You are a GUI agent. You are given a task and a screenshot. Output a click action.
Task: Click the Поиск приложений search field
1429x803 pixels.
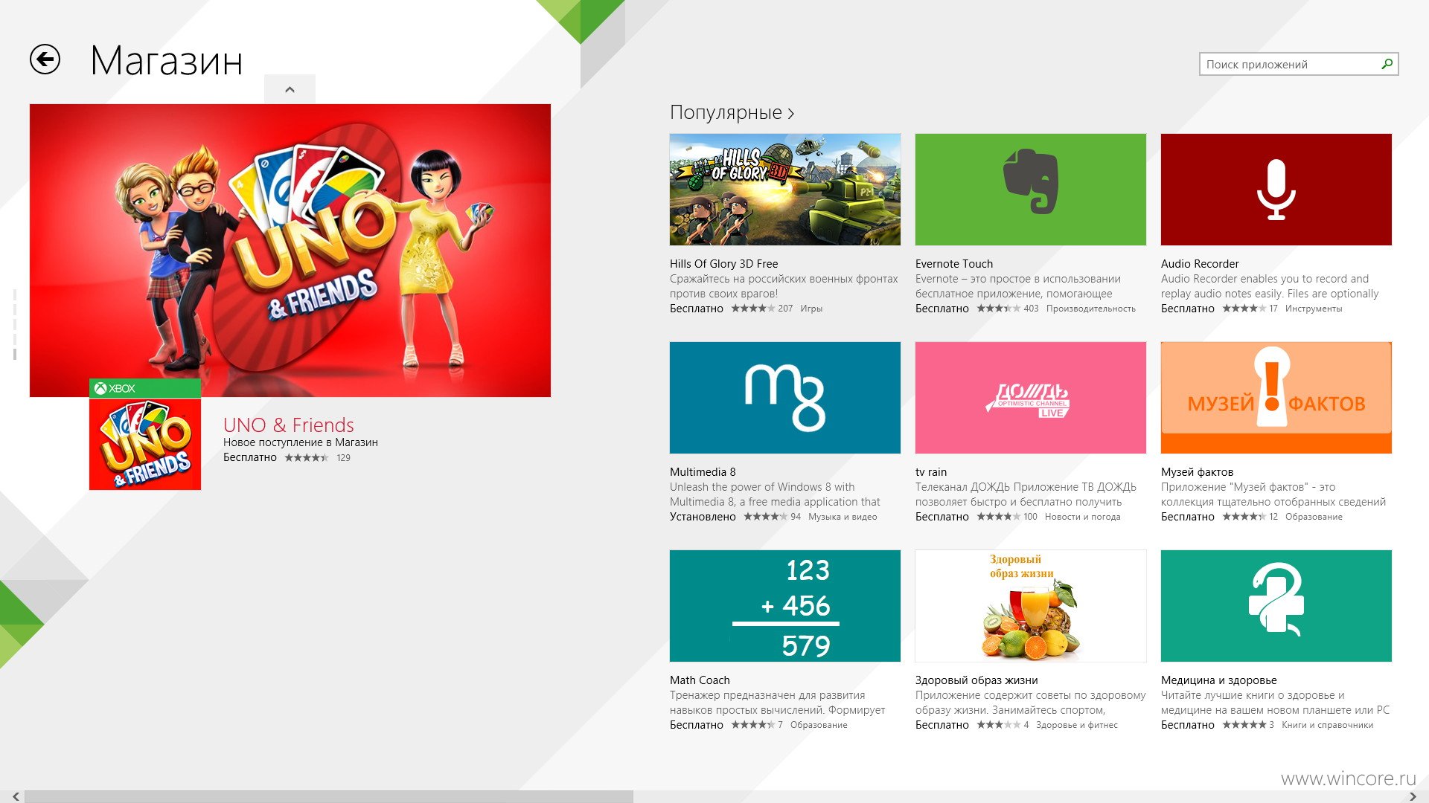tap(1299, 64)
